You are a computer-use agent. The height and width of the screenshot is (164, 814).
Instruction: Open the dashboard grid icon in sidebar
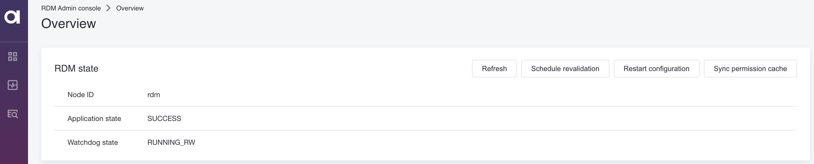pyautogui.click(x=13, y=56)
